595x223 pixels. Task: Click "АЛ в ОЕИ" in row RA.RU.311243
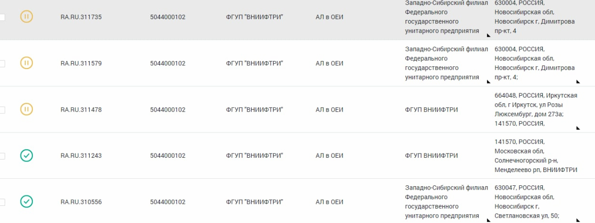click(329, 156)
